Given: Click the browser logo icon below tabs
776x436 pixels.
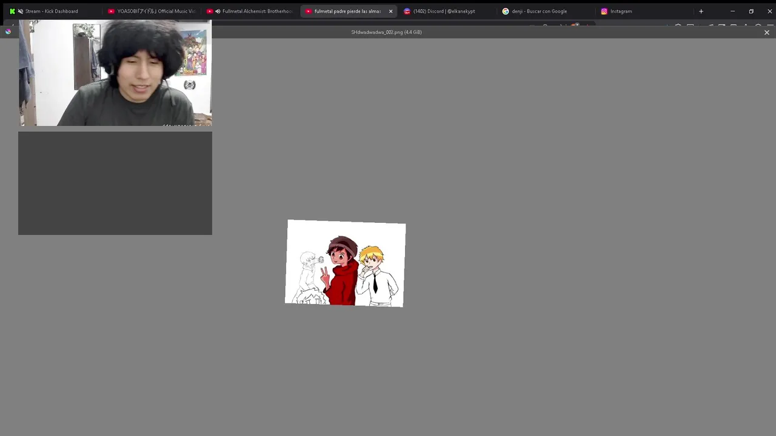Looking at the screenshot, I should point(8,31).
